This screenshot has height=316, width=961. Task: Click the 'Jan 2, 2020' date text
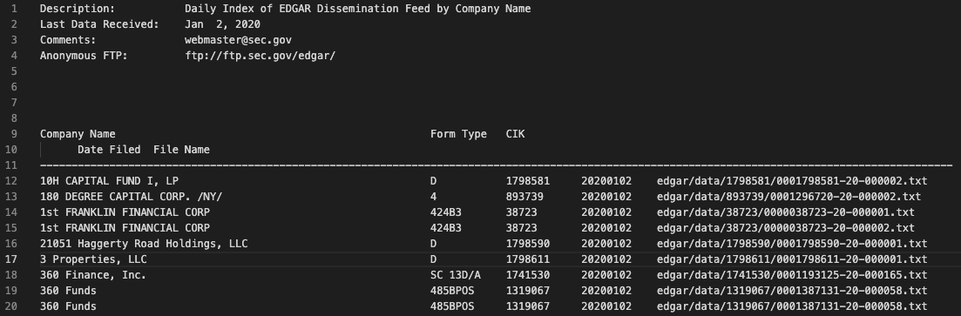pyautogui.click(x=222, y=24)
